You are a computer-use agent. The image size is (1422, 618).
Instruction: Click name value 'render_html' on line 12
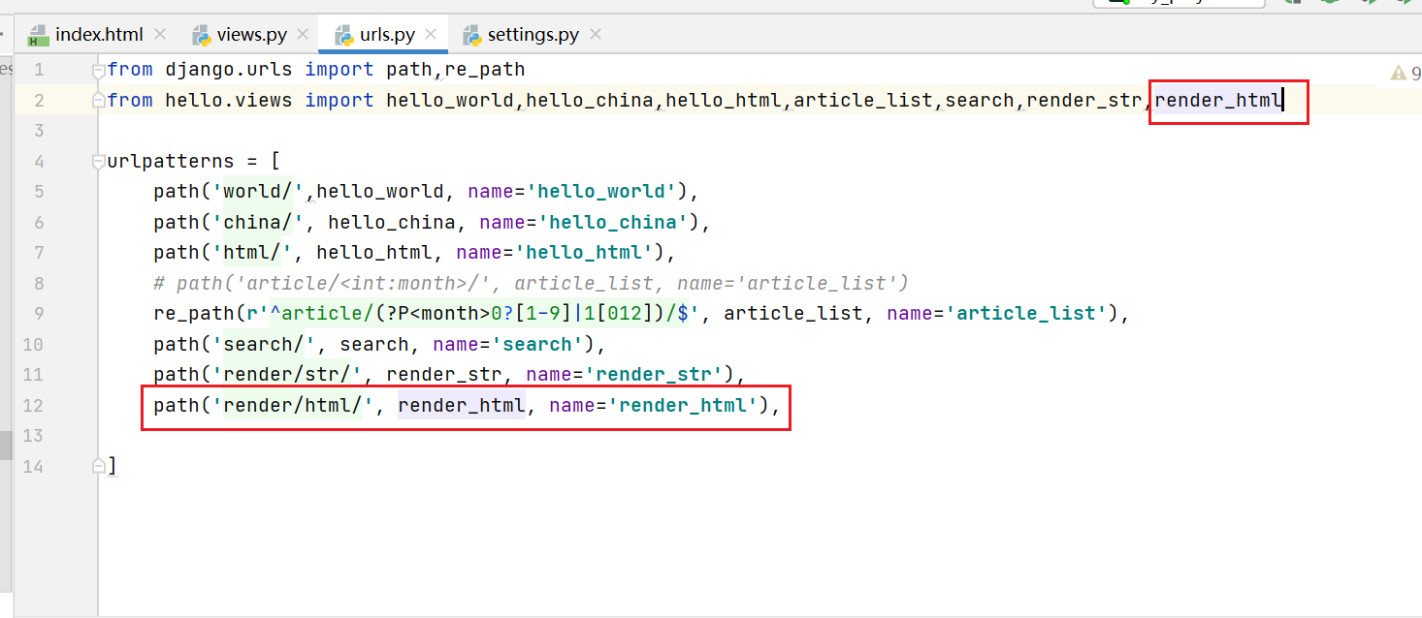[683, 405]
